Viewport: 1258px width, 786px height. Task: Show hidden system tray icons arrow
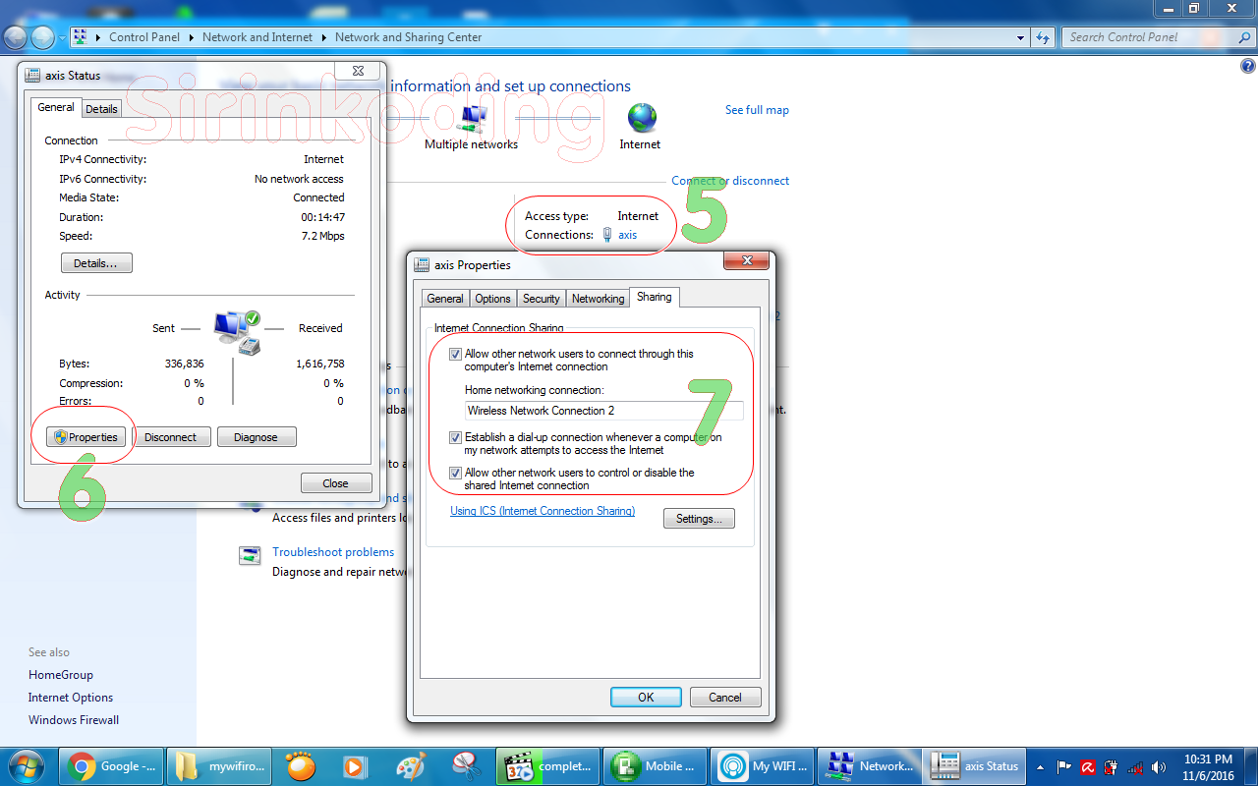1040,766
